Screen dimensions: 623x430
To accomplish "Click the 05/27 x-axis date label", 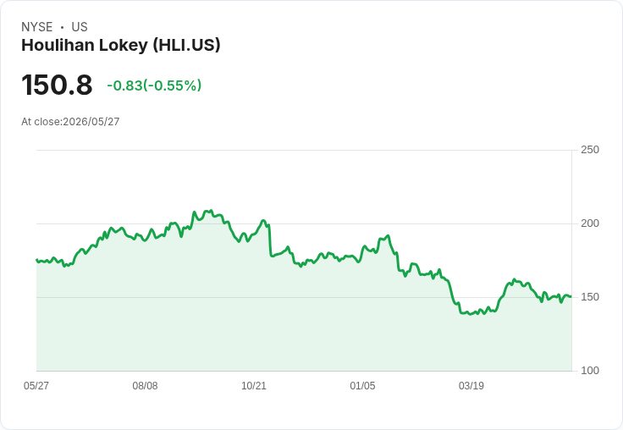I will 36,386.
